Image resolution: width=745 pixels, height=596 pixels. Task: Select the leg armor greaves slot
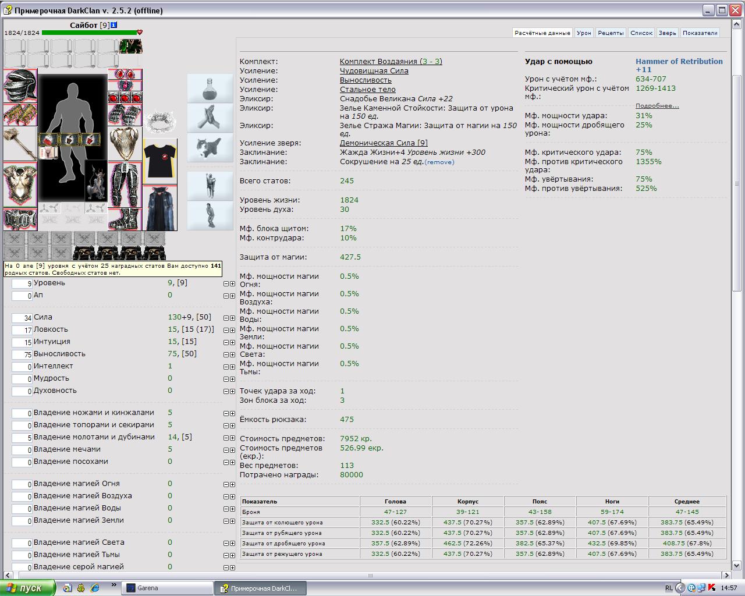click(125, 184)
